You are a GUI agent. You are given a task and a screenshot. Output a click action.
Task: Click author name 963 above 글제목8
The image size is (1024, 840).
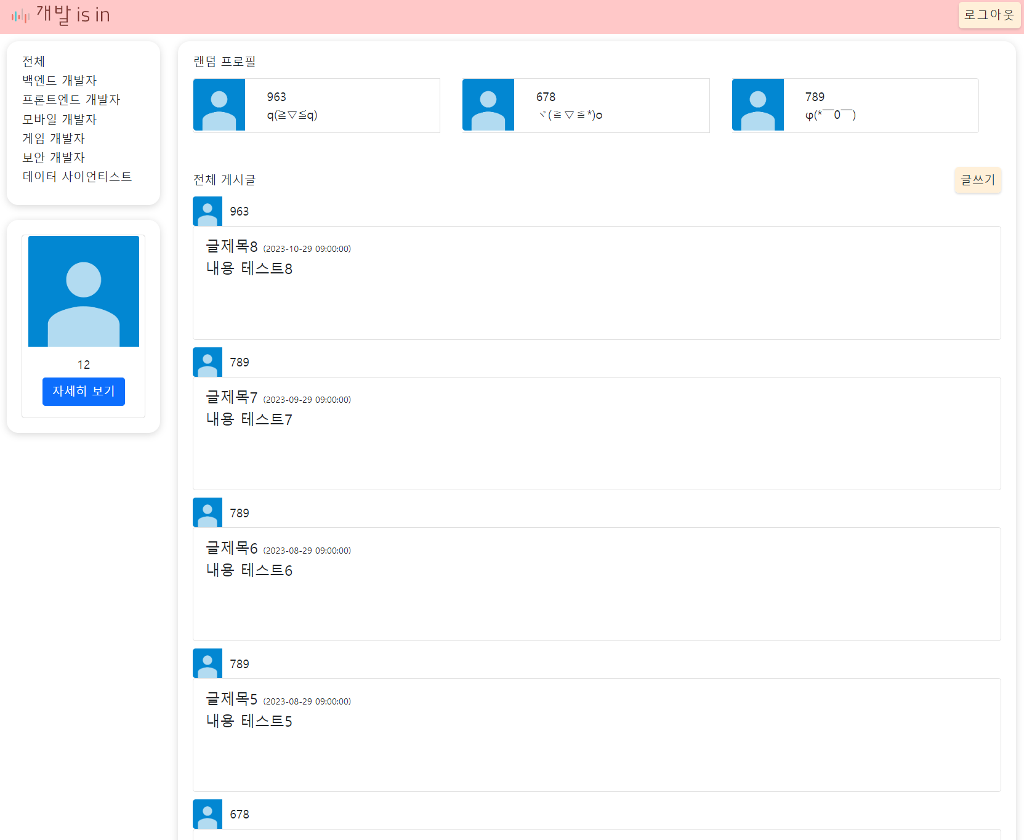tap(240, 211)
